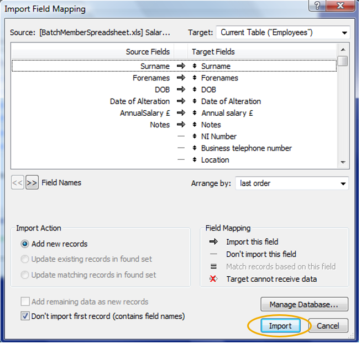Toggle the don't-import dash for NI Number

tap(181, 137)
